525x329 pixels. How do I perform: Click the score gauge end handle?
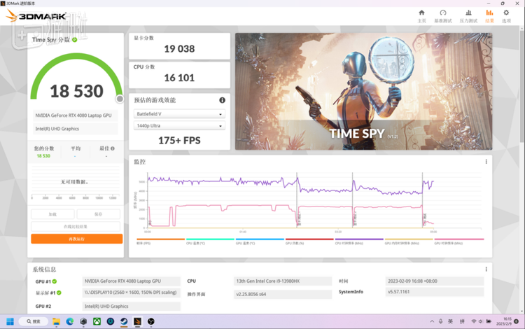point(120,99)
